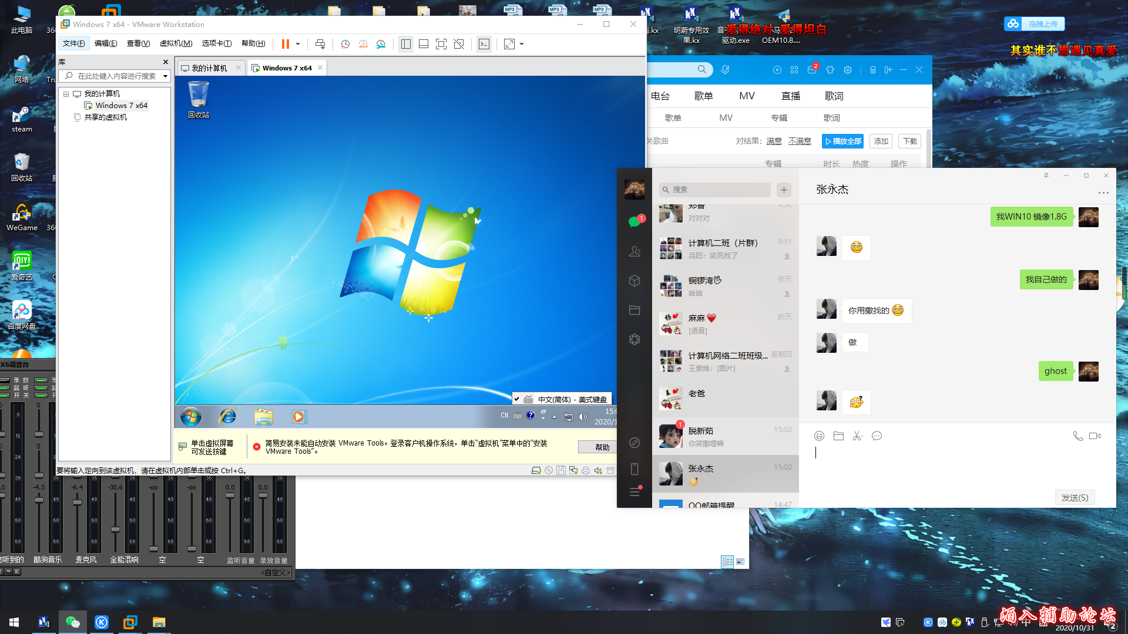Open the snapshot manager wrench-clock icon
This screenshot has height=634, width=1128.
point(381,44)
